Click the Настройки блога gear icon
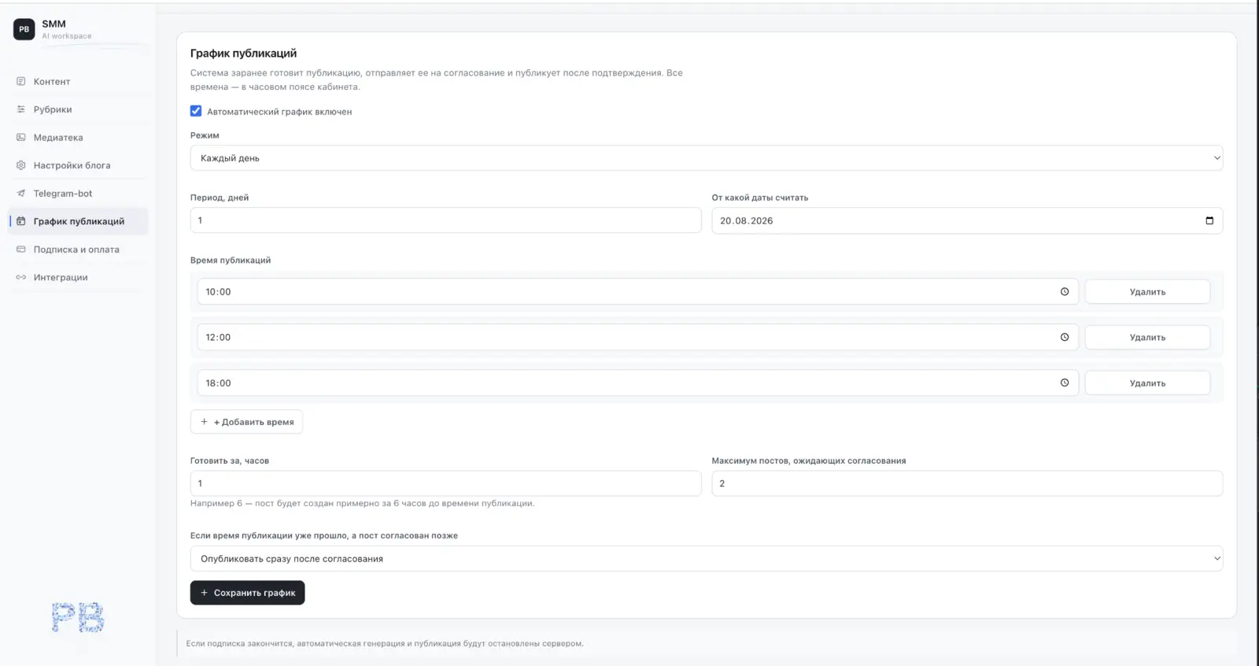Screen dimensions: 1259x666 21,165
